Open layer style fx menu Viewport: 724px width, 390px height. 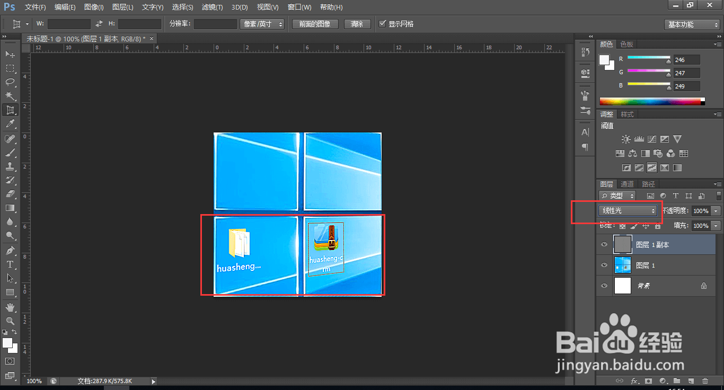(634, 380)
